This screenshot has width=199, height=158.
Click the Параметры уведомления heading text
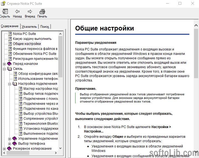click(x=96, y=43)
